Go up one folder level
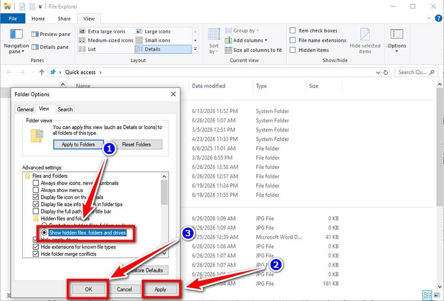 [x=42, y=73]
